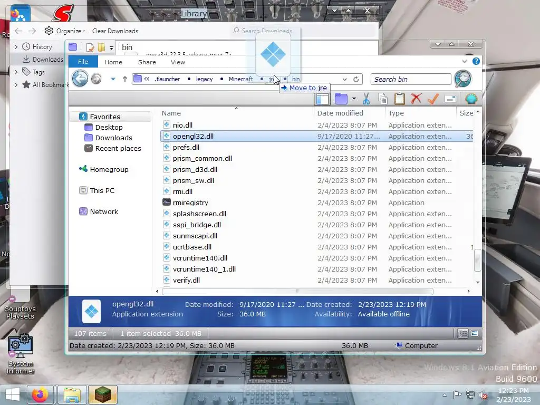The image size is (540, 405).
Task: Toggle the navigation pane layout icon
Action: pos(322,99)
